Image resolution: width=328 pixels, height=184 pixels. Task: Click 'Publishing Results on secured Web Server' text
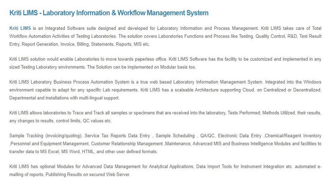(x=88, y=174)
